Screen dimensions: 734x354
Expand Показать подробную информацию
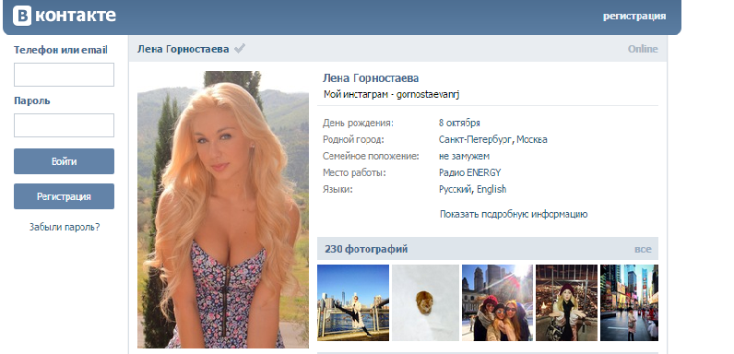pos(514,215)
